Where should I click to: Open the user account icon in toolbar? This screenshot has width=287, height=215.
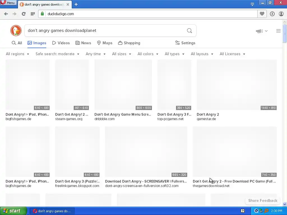(x=281, y=14)
